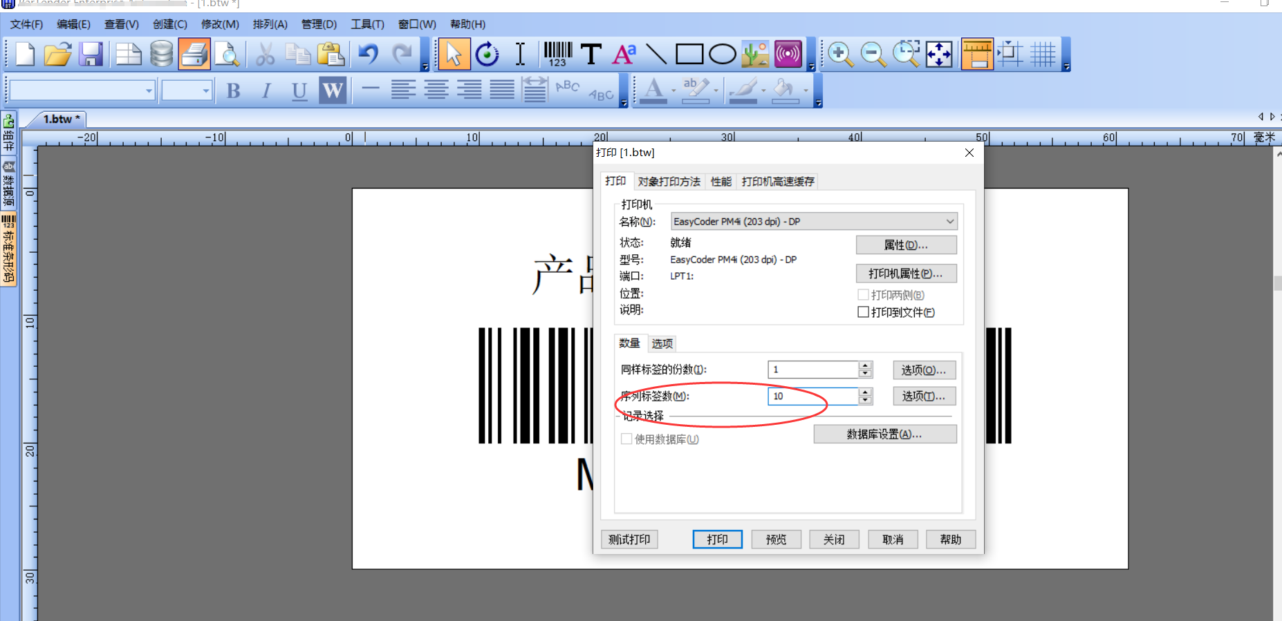Toggle underline text formatting
The width and height of the screenshot is (1282, 621).
(x=299, y=90)
